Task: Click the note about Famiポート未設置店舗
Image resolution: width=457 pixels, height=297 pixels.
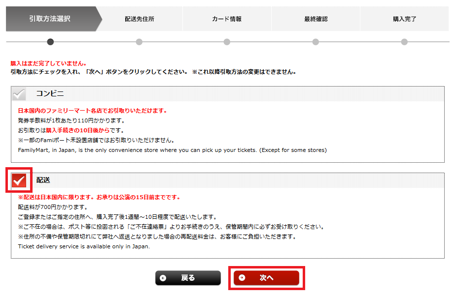Action: click(x=97, y=140)
